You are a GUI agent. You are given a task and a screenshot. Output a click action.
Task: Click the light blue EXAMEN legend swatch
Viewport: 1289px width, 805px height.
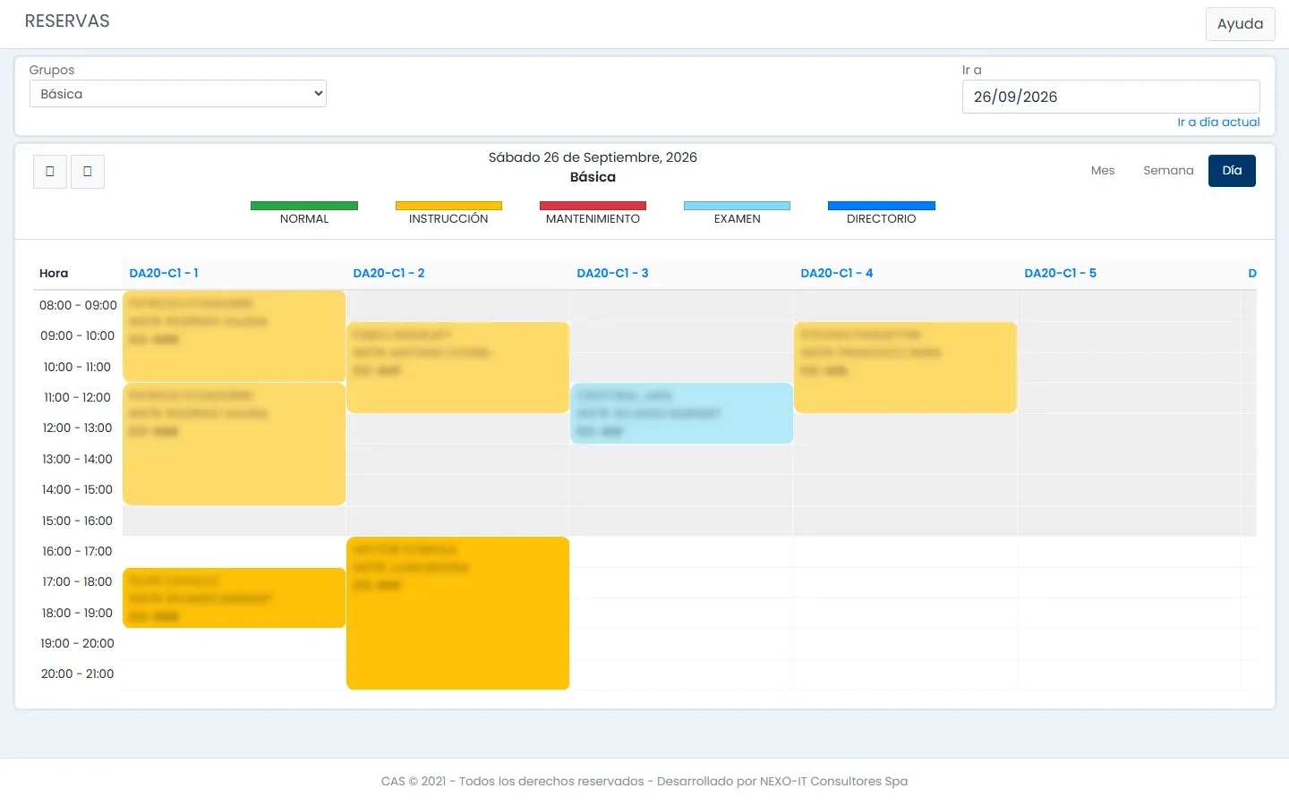(737, 206)
